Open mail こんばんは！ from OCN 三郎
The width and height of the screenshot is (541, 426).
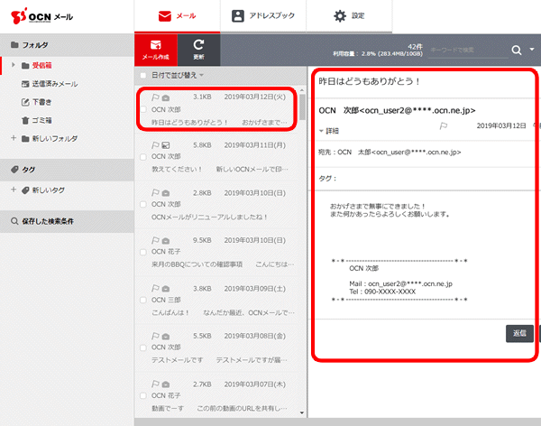[216, 300]
